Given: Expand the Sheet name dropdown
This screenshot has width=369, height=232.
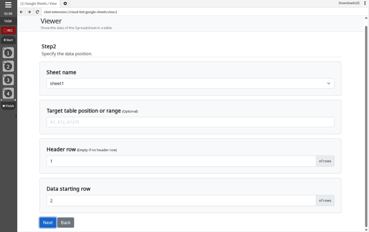Looking at the screenshot, I should (190, 84).
